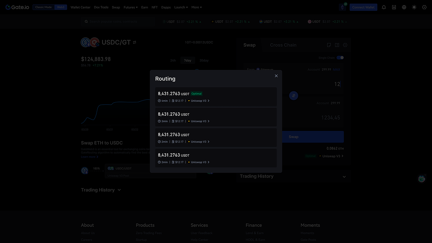
Task: Open the Ethereum source chain selector
Action: coord(265,70)
